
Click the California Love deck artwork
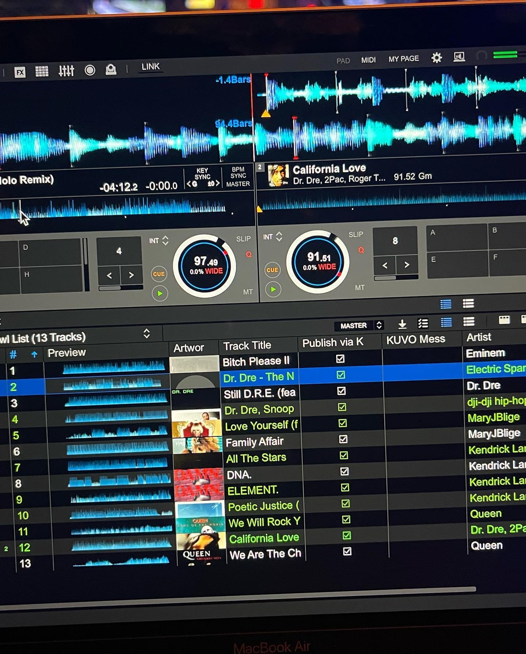pyautogui.click(x=278, y=175)
